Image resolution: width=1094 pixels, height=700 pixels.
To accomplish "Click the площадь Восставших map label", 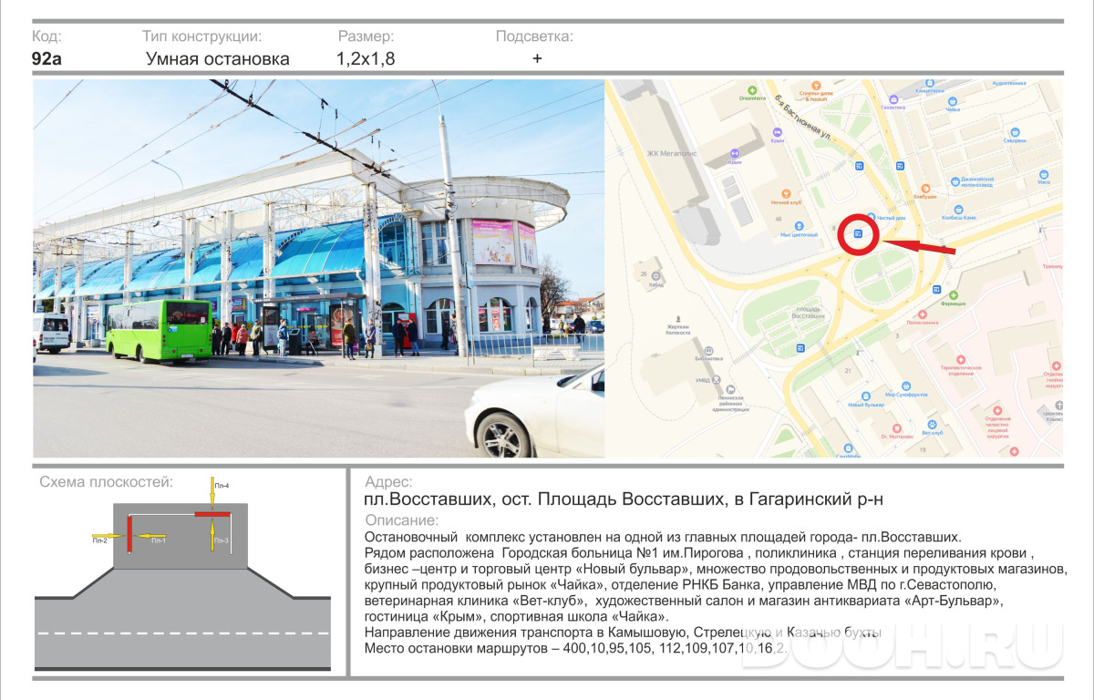I will tap(810, 313).
